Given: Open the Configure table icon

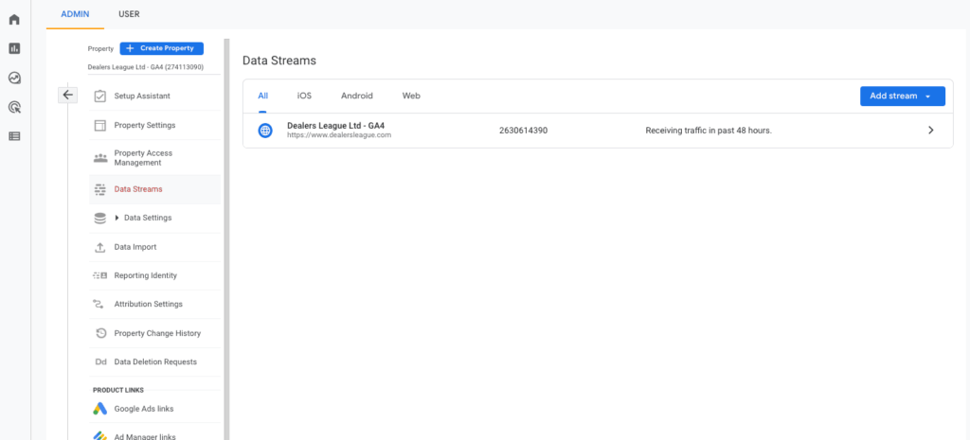Looking at the screenshot, I should click(14, 136).
